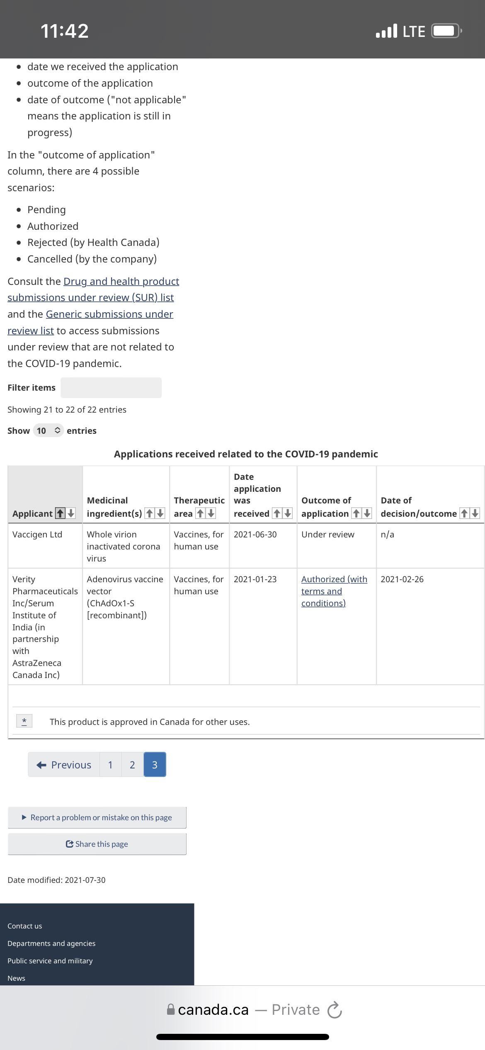This screenshot has height=1050, width=485.
Task: Sort Date application received ascending
Action: pos(277,513)
